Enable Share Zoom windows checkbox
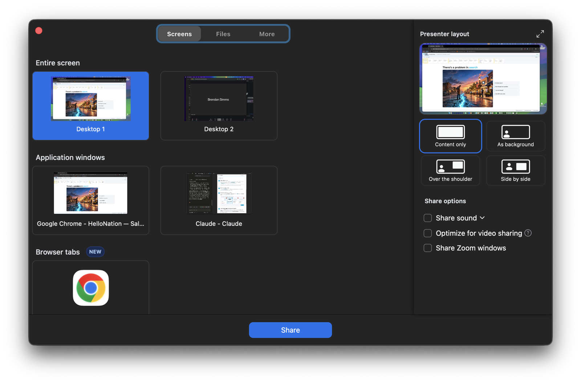Image resolution: width=581 pixels, height=383 pixels. point(428,248)
